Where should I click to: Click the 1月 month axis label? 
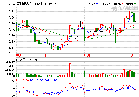coord(132,55)
